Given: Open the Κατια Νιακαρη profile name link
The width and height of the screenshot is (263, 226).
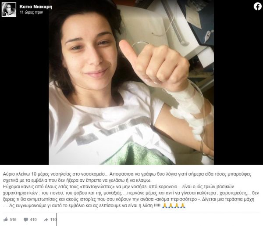Looking at the screenshot, I should point(36,7).
